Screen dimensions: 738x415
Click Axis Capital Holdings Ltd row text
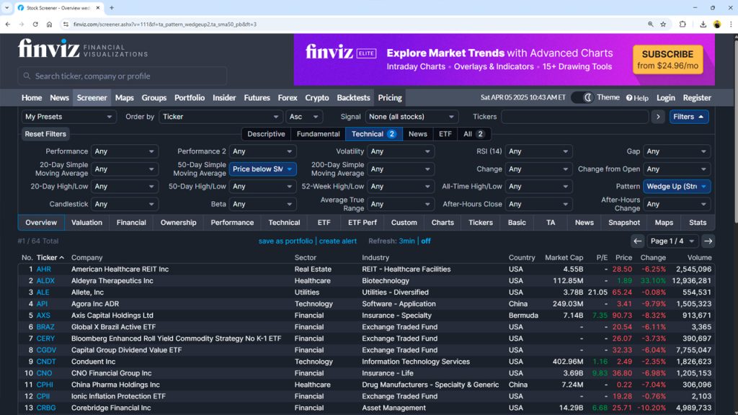tap(112, 316)
